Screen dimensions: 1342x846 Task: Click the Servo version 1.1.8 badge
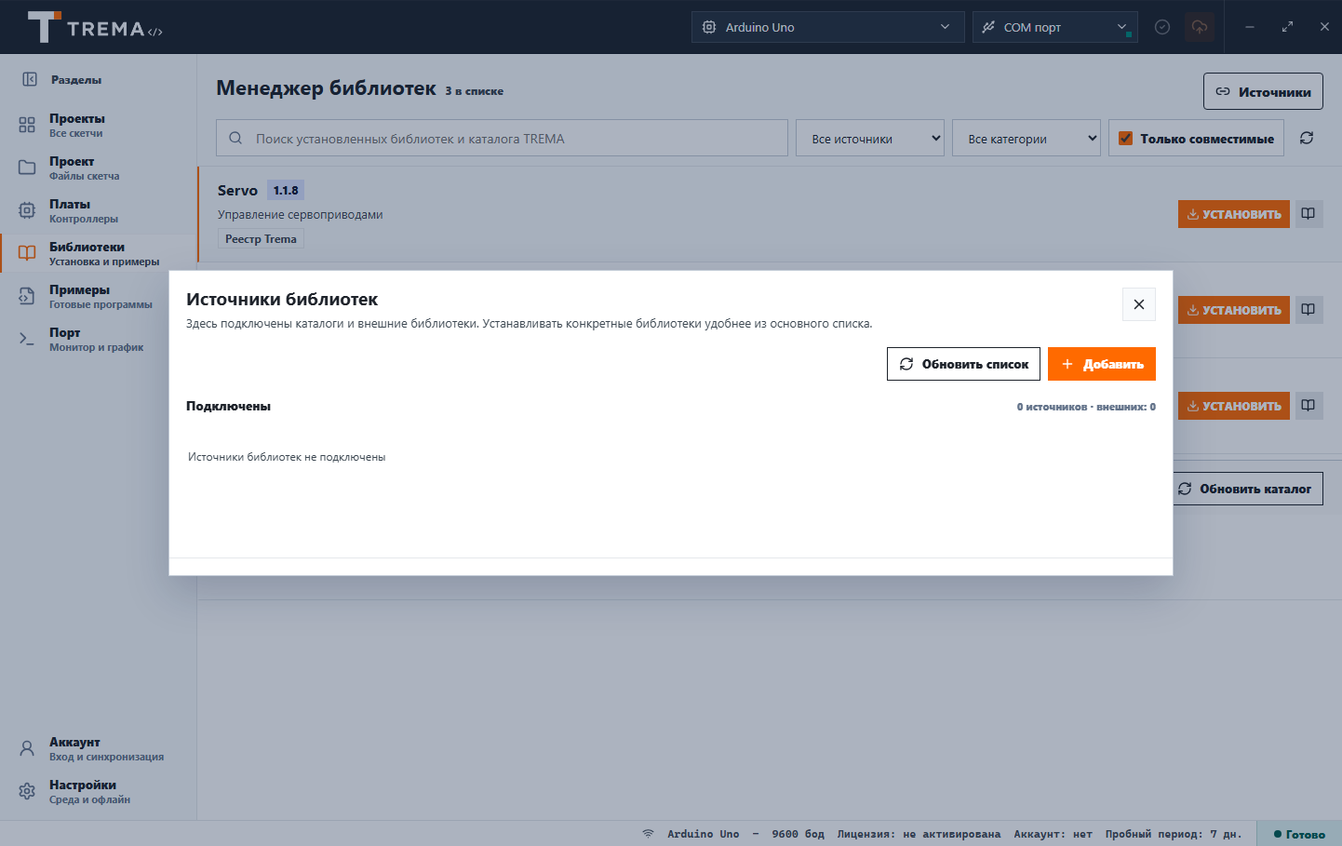pos(286,190)
